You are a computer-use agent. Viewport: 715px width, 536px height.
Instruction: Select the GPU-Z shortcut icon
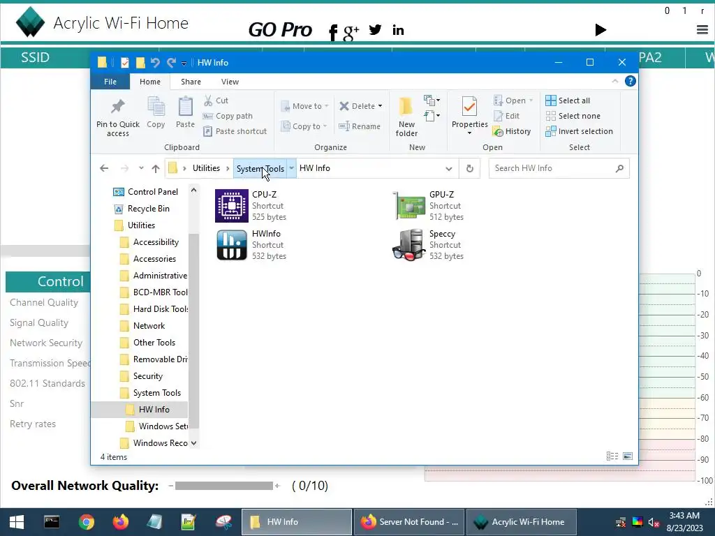409,206
